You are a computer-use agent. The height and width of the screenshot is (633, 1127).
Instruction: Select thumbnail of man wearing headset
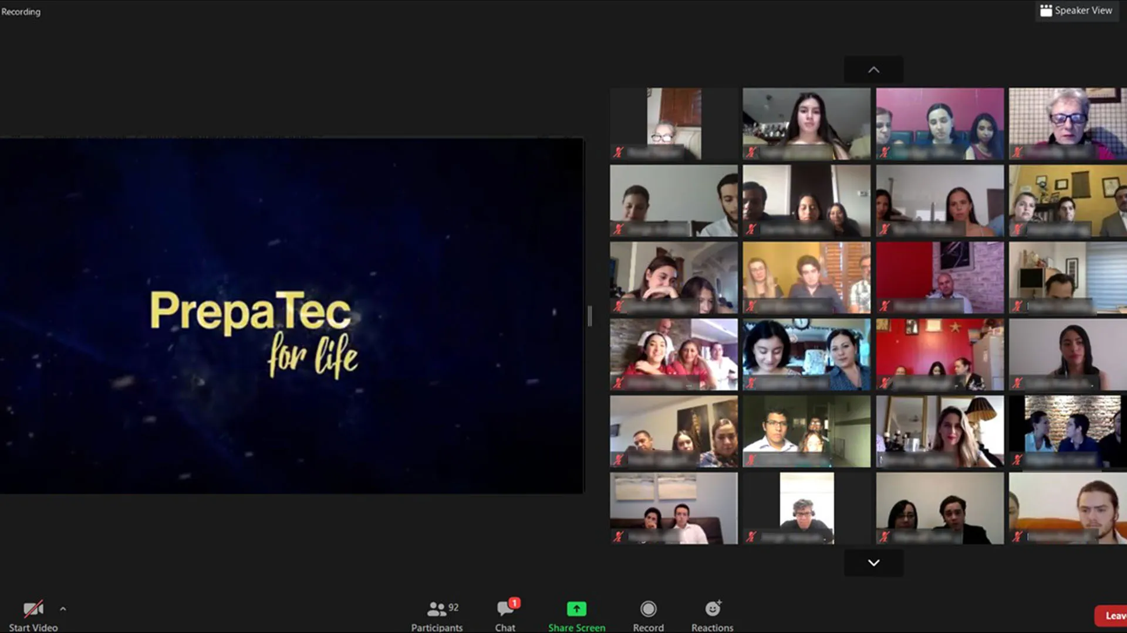point(806,508)
